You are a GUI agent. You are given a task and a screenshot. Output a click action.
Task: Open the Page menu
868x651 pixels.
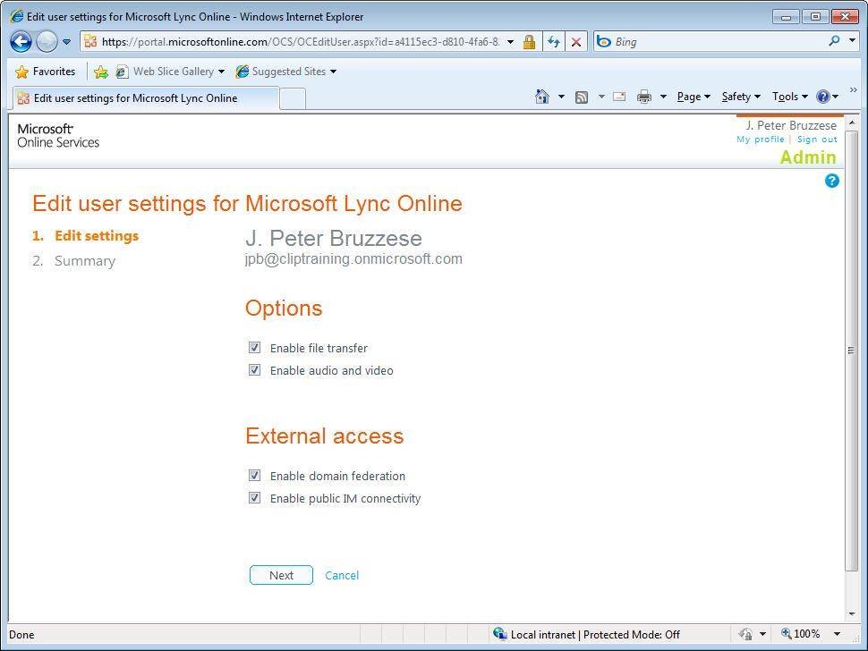694,97
